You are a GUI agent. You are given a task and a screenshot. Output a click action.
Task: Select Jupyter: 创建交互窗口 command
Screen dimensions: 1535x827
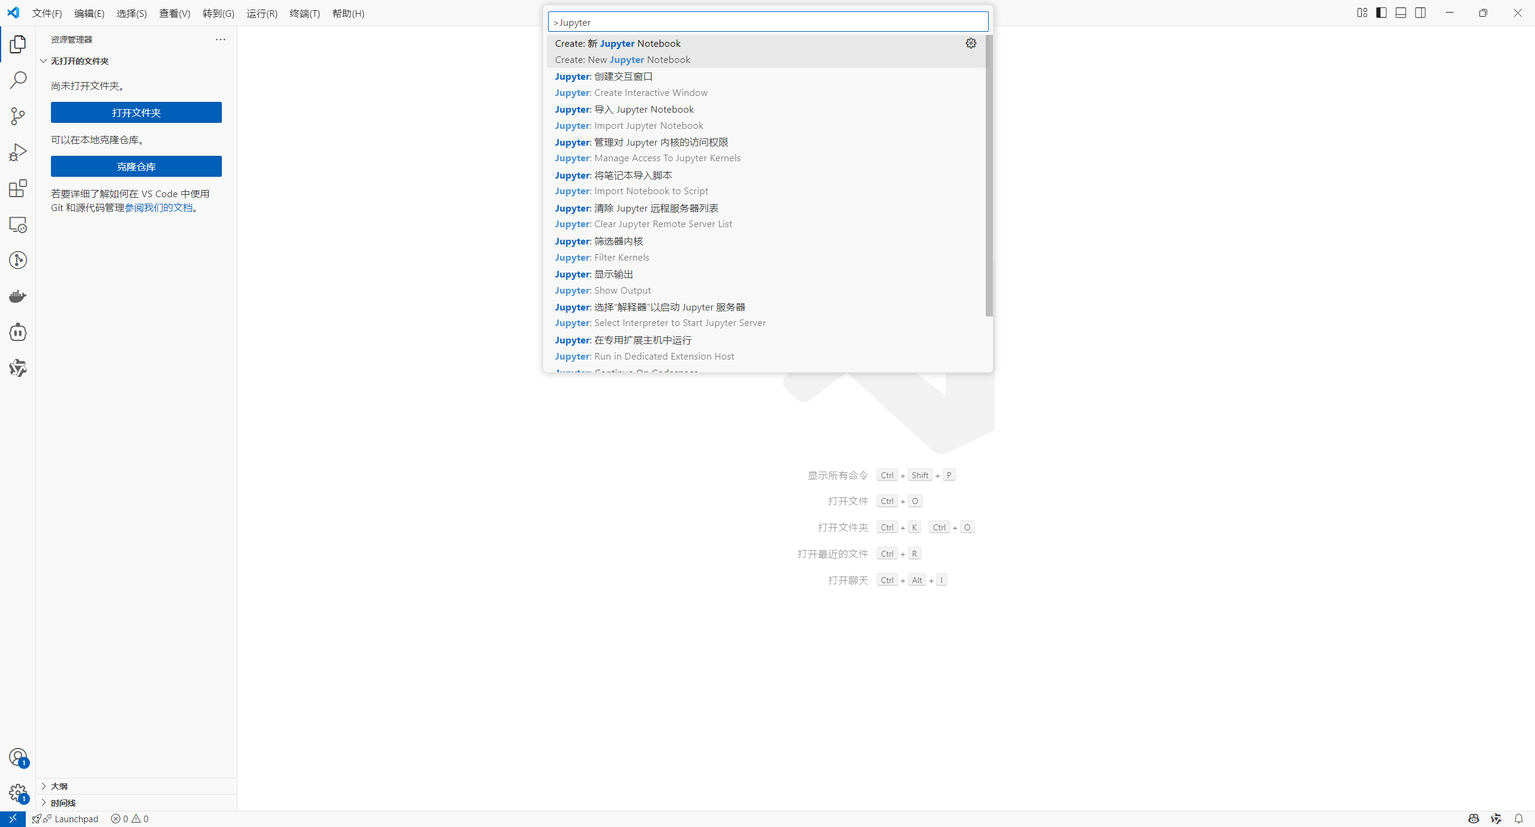[766, 84]
